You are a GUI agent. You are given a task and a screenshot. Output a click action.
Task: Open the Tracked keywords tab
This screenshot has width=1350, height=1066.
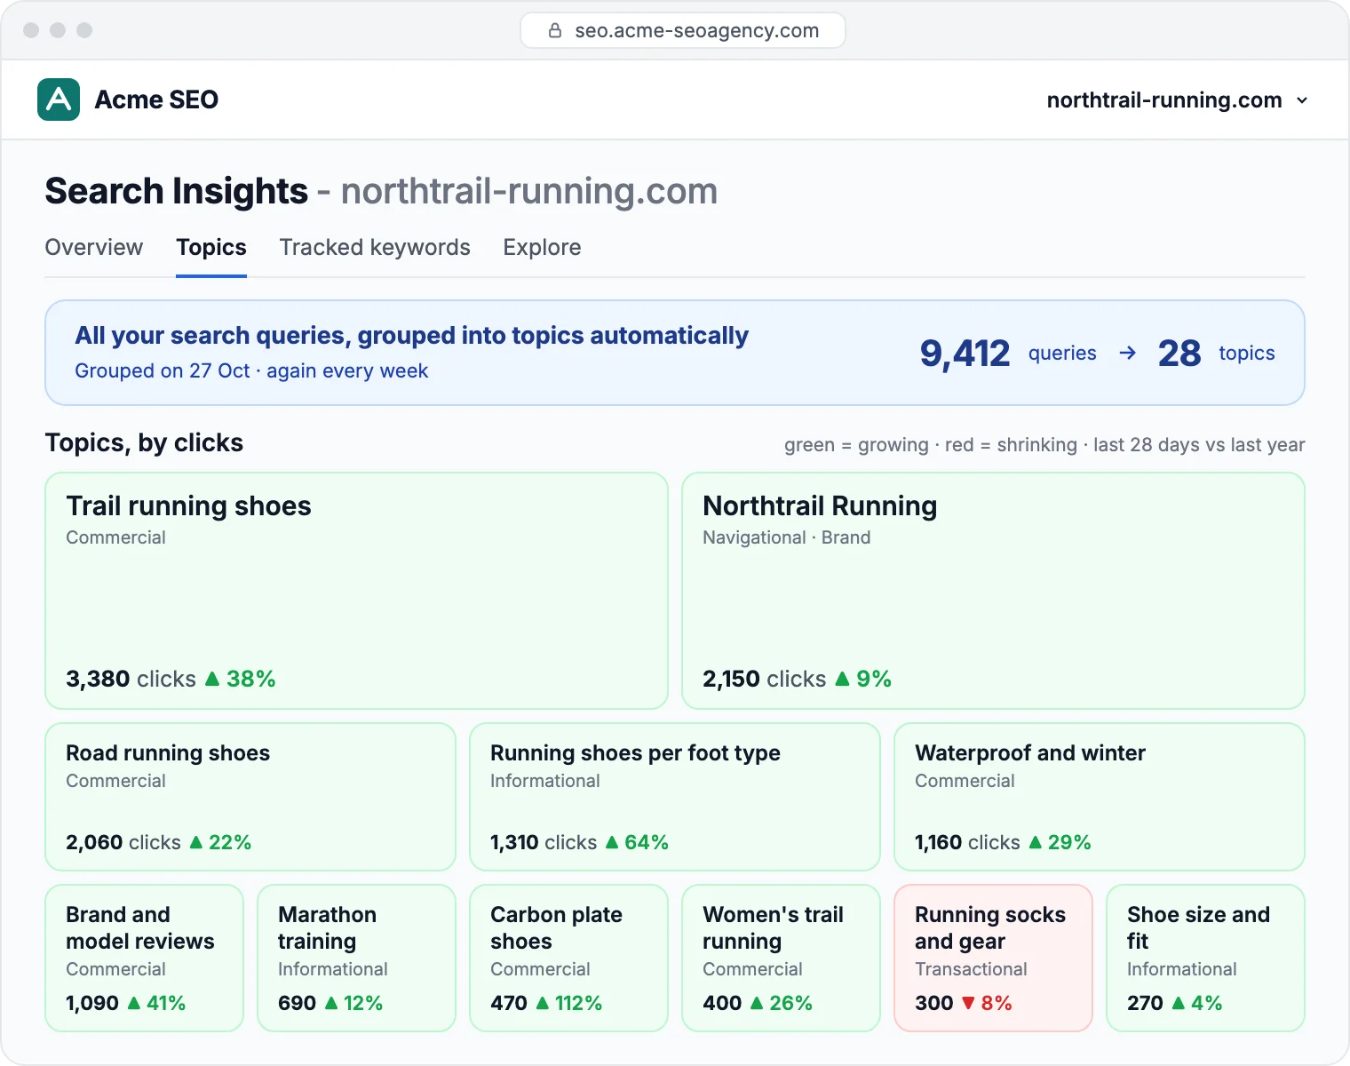(x=375, y=247)
